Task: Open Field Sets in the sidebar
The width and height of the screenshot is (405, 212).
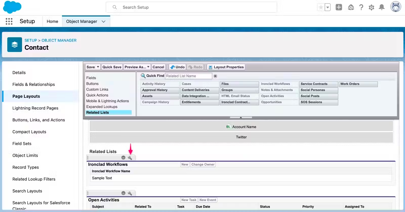Action: tap(22, 144)
